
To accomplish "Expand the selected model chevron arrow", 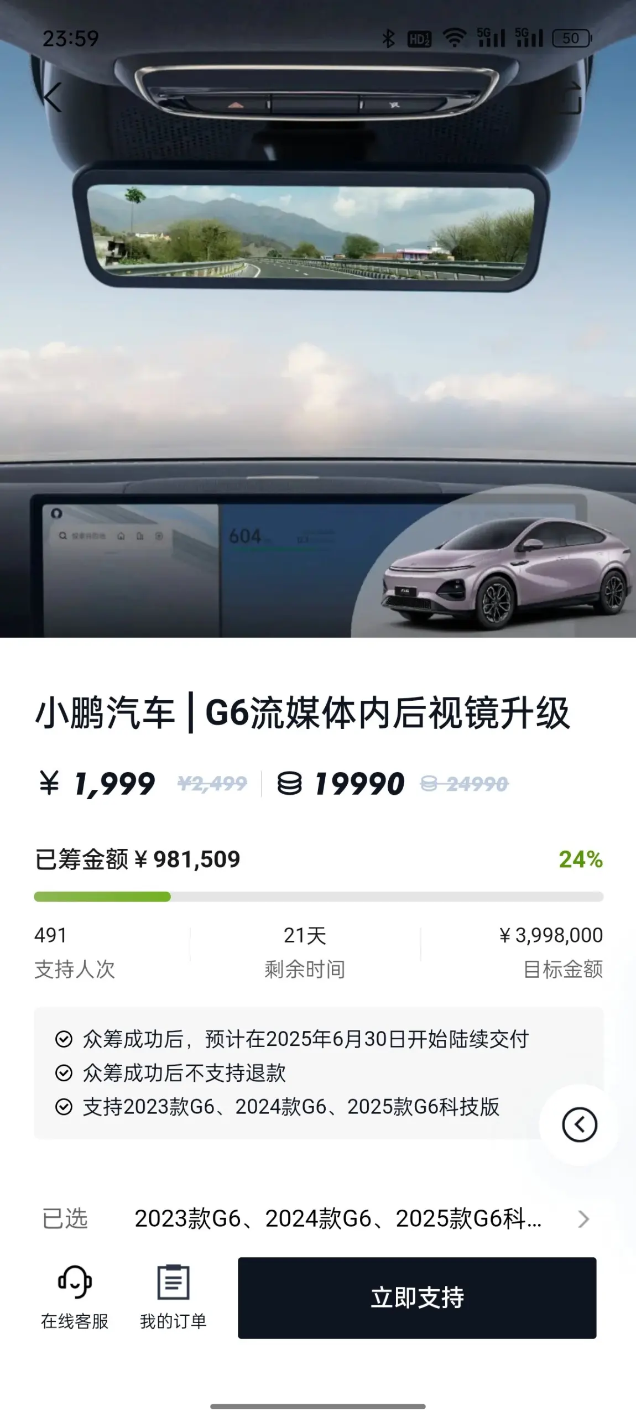I will pyautogui.click(x=583, y=1219).
